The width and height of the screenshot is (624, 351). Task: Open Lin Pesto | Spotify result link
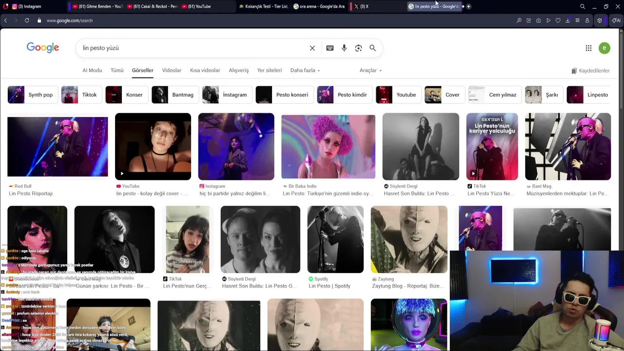(330, 286)
